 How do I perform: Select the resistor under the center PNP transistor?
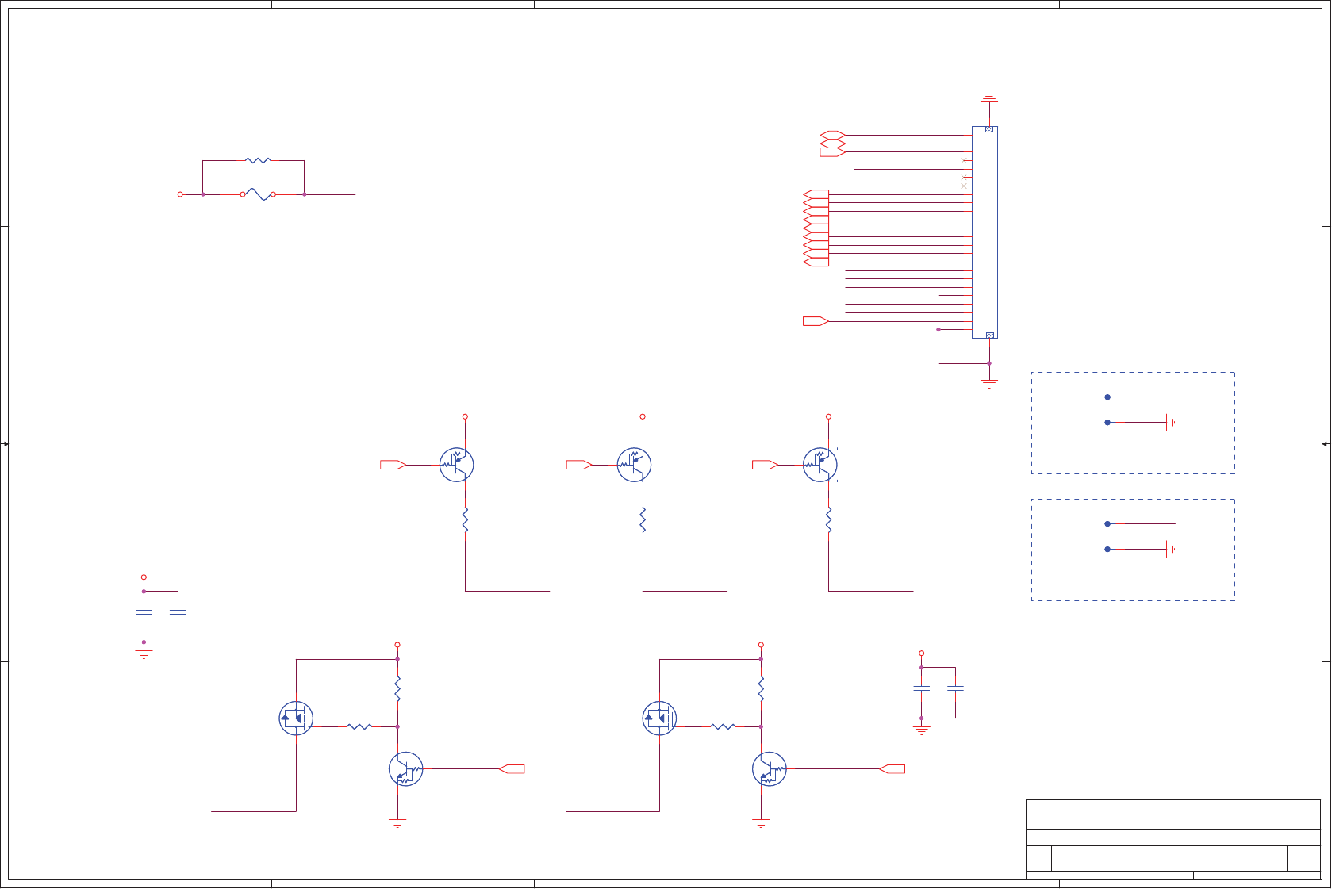pos(643,520)
